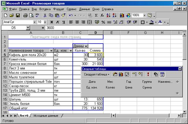Toggle underline formatting (Ч)
The height and width of the screenshot is (124, 188).
pyautogui.click(x=63, y=22)
